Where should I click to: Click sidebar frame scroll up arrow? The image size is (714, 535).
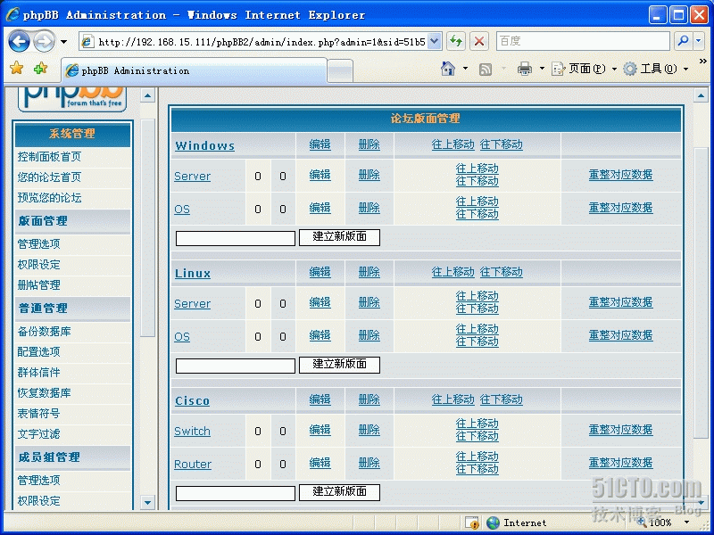(147, 95)
